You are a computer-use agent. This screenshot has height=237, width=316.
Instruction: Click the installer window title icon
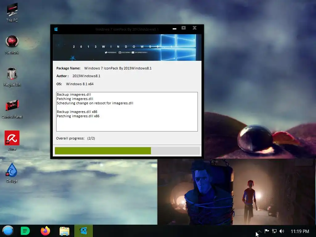(56, 29)
